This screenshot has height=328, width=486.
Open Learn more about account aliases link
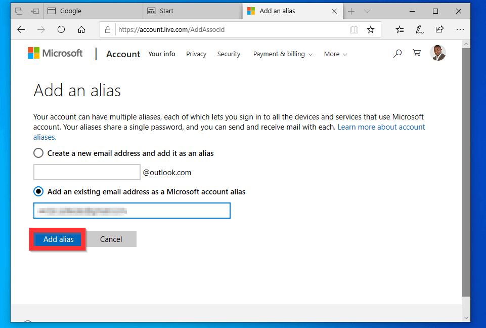[x=381, y=127]
